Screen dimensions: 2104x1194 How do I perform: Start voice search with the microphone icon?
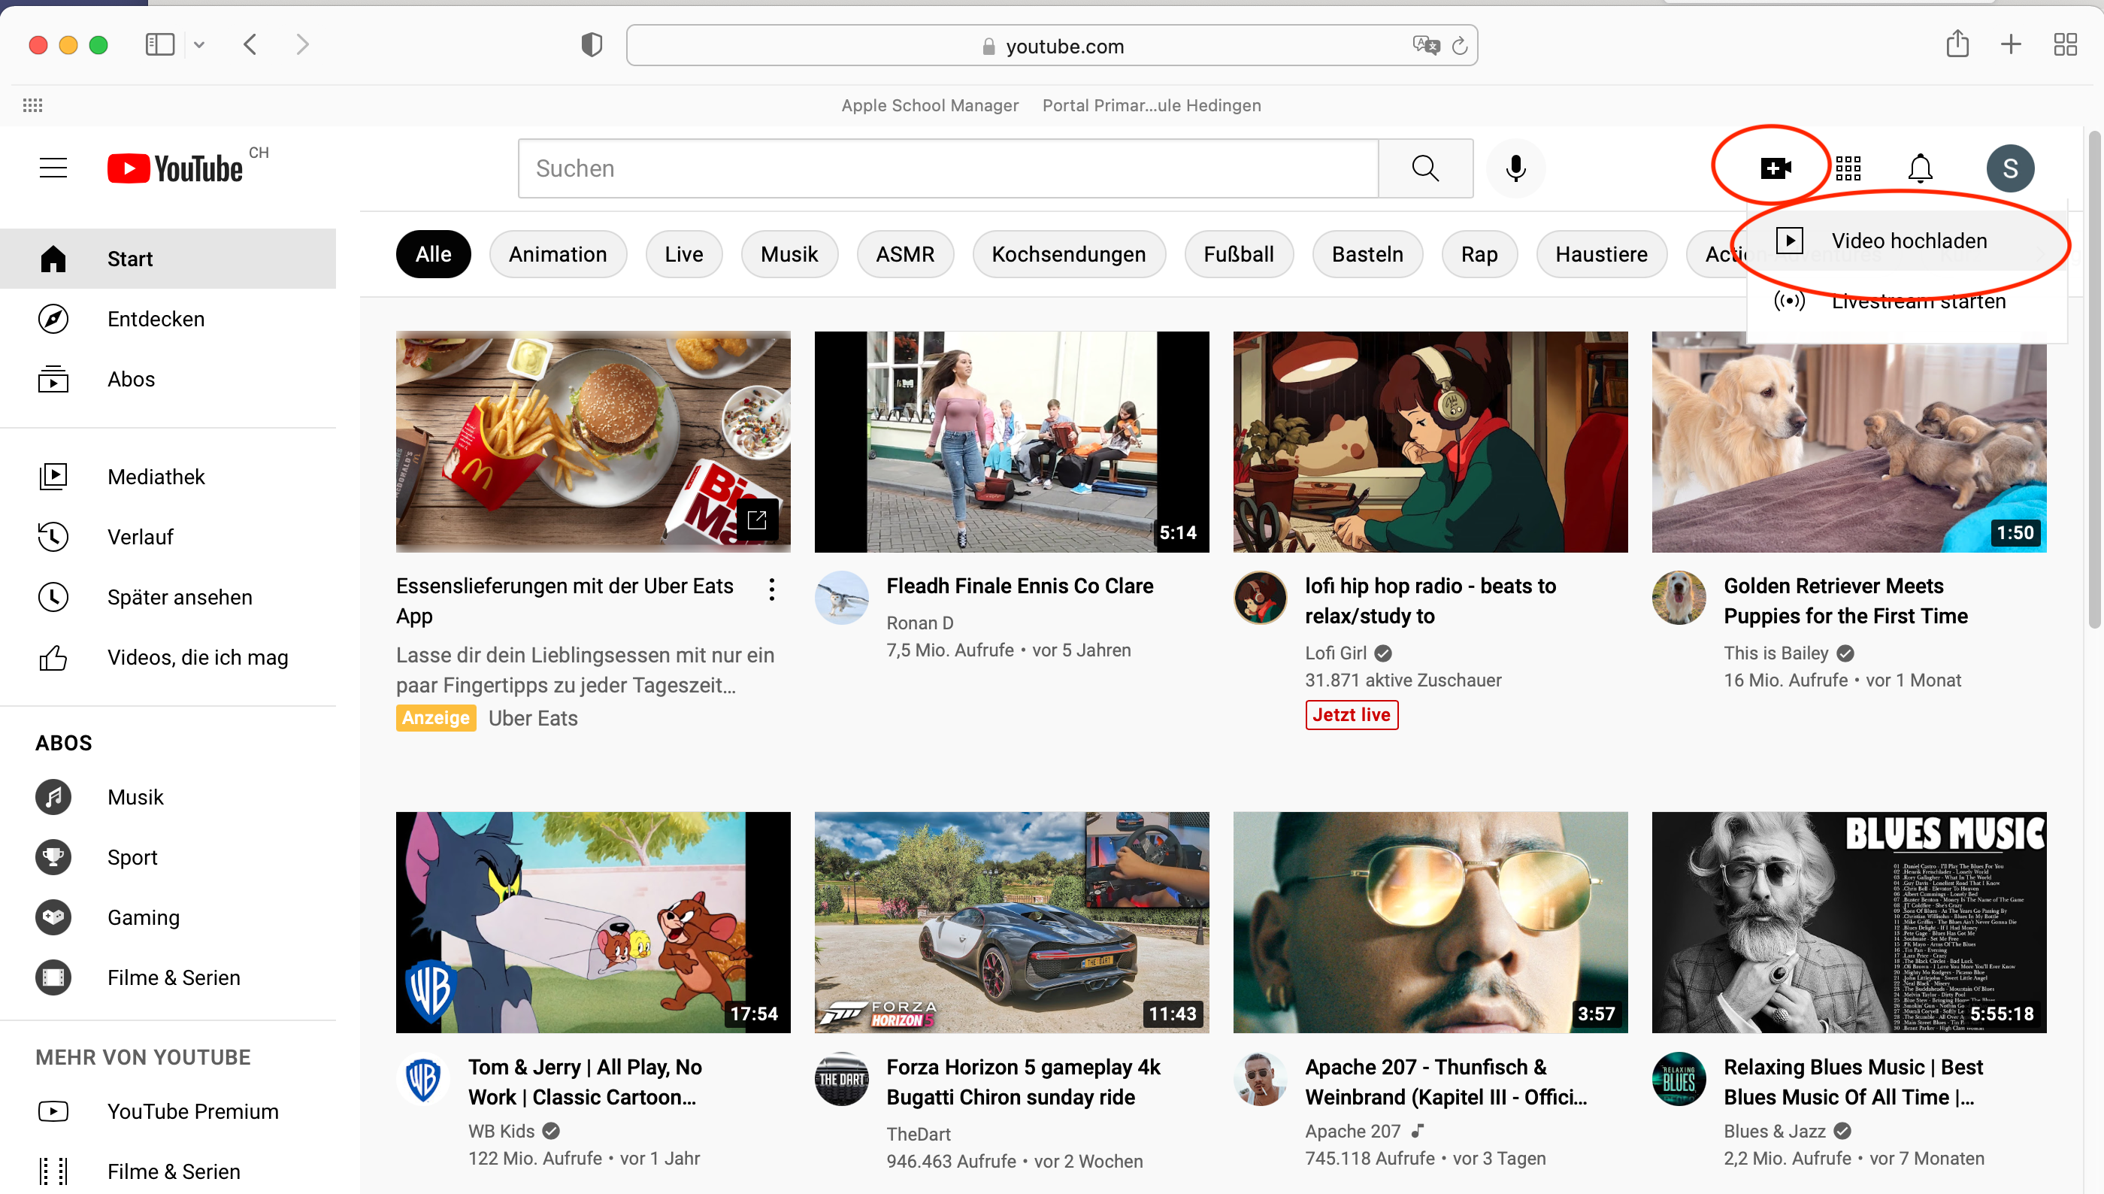pos(1515,168)
